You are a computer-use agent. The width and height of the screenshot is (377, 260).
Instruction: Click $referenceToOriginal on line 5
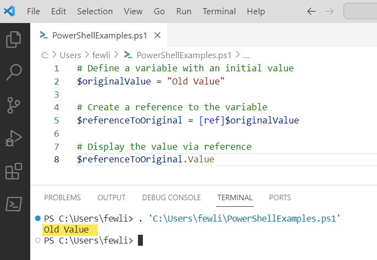tap(130, 121)
